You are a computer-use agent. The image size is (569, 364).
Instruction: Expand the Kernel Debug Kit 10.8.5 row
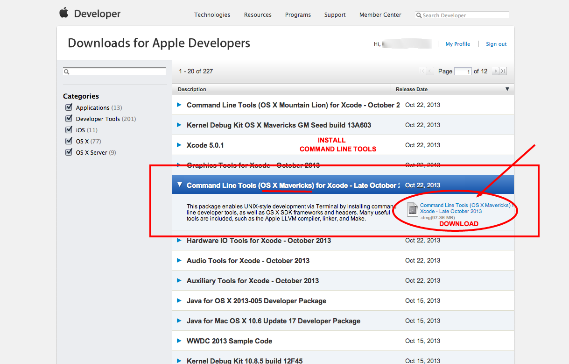pyautogui.click(x=179, y=361)
